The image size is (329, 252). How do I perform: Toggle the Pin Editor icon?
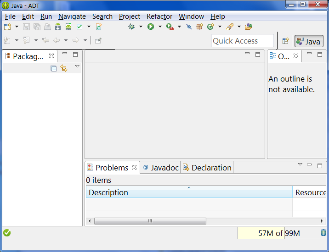(98, 40)
